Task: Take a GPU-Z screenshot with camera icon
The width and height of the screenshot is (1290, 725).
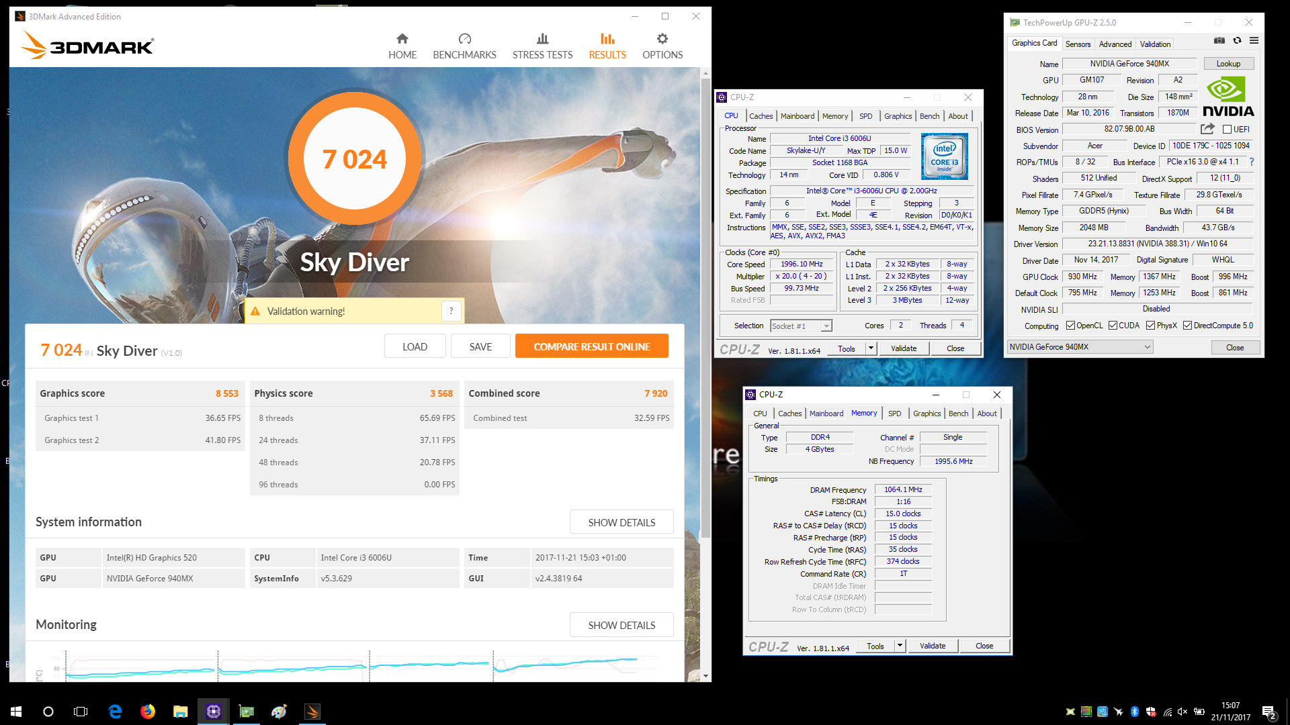Action: [x=1219, y=41]
